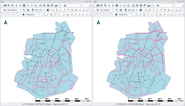
Task: Choose select by polygon in right map
Action: (x=133, y=10)
